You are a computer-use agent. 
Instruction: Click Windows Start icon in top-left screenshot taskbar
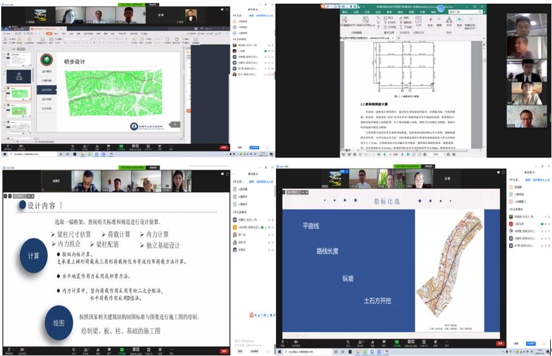(x=5, y=155)
